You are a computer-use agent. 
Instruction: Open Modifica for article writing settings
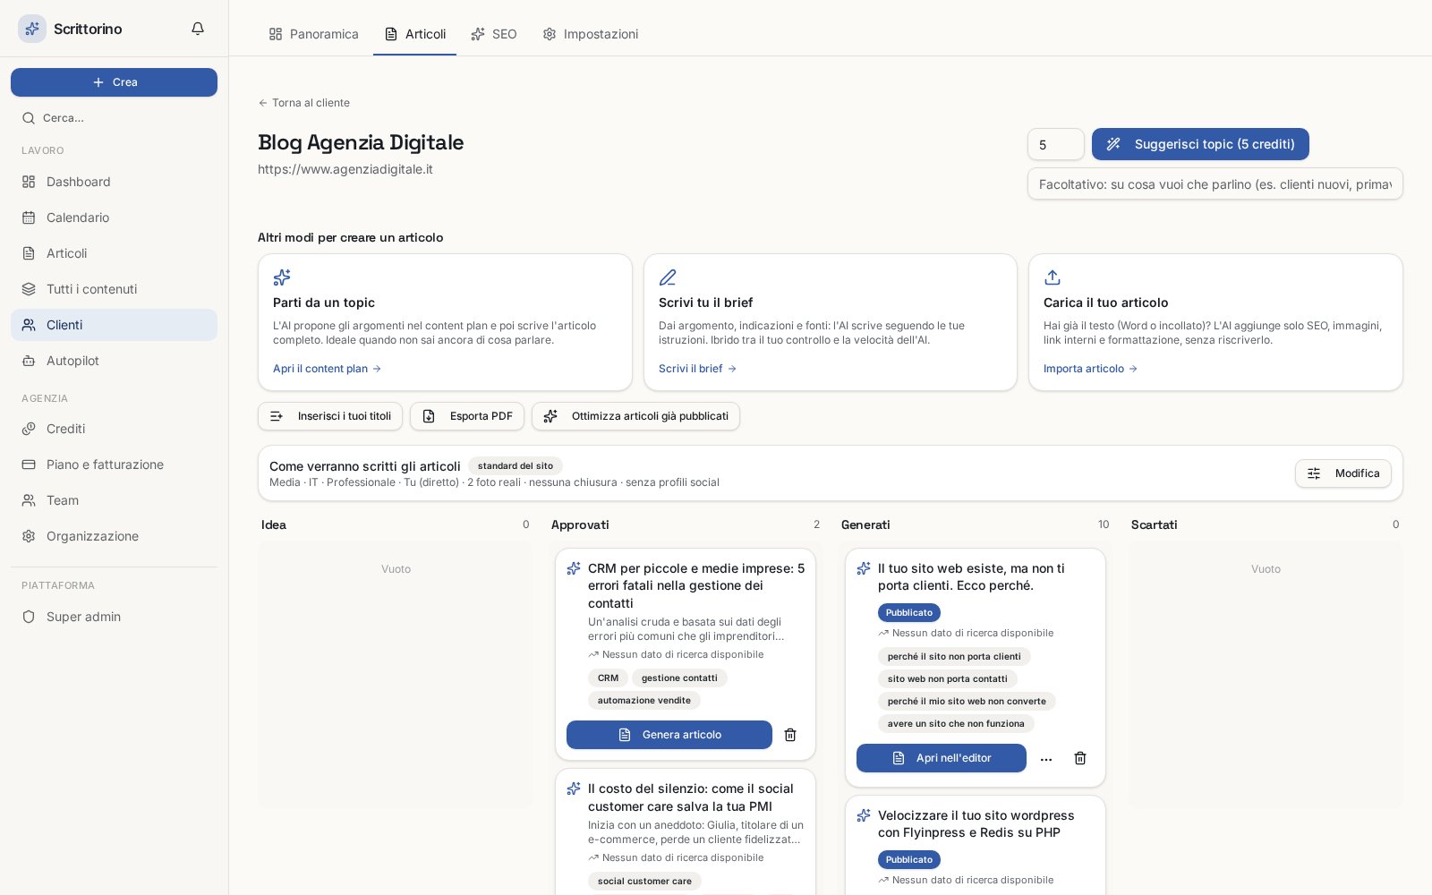point(1343,473)
